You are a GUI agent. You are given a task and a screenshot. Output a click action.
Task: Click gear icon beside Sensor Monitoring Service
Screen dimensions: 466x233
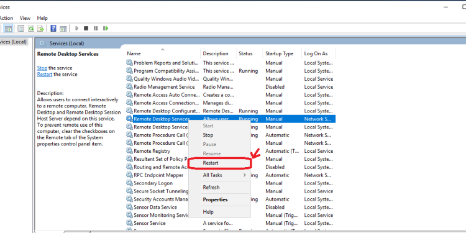(x=129, y=215)
